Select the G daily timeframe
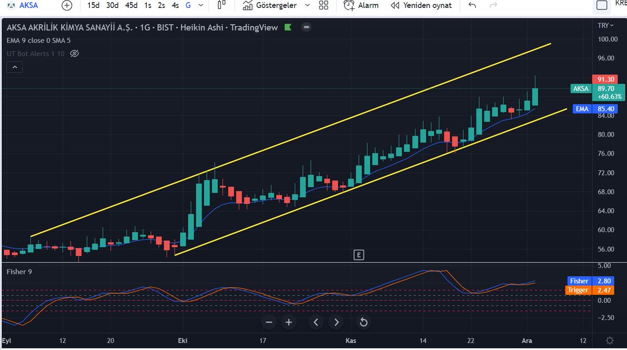Viewport: 627px width, 350px height. 188,5
